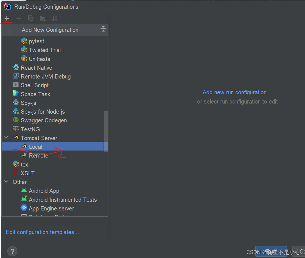Click the Shell Script terminal icon
The width and height of the screenshot is (305, 258).
16,85
